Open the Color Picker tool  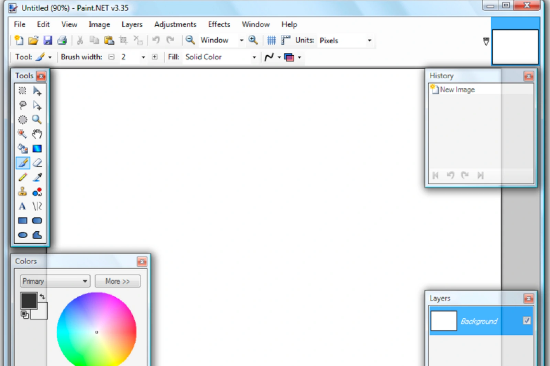(37, 177)
